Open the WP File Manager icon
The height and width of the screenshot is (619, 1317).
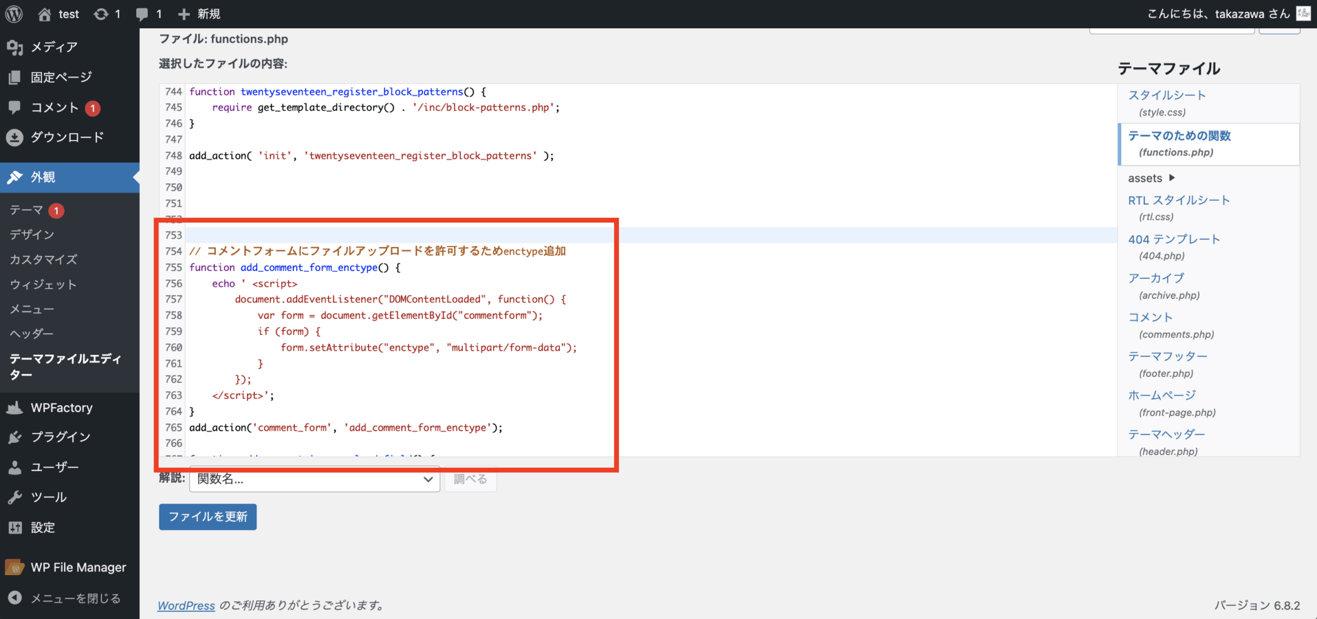point(15,568)
